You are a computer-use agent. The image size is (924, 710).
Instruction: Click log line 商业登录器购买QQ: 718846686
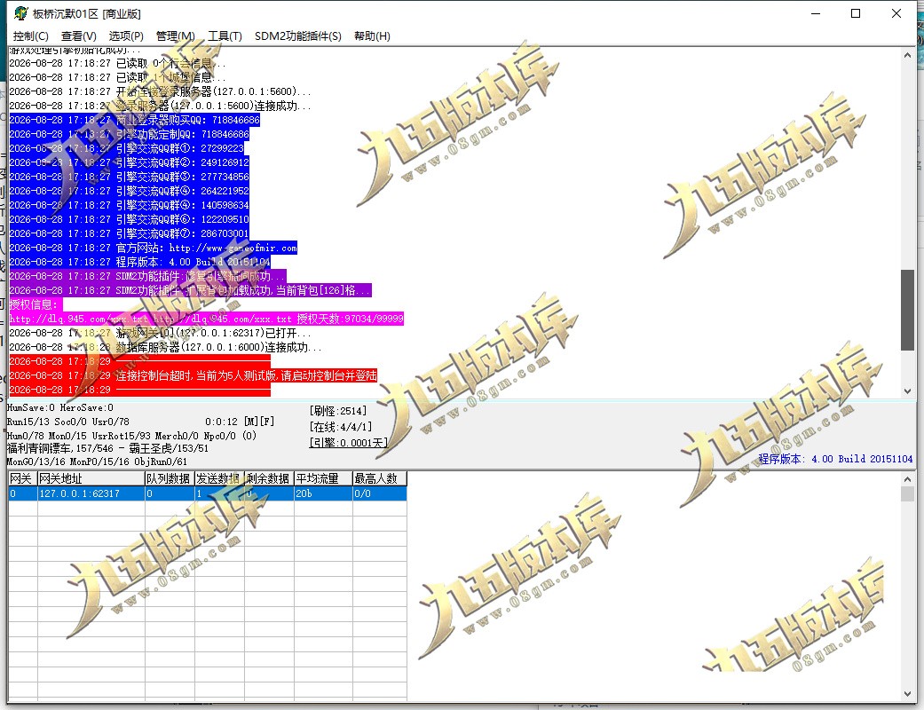134,120
